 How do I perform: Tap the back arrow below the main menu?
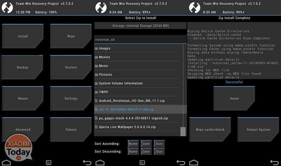pyautogui.click(x=87, y=162)
